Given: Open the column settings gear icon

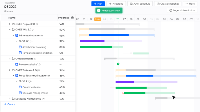Looking at the screenshot, I should (x=73, y=18).
